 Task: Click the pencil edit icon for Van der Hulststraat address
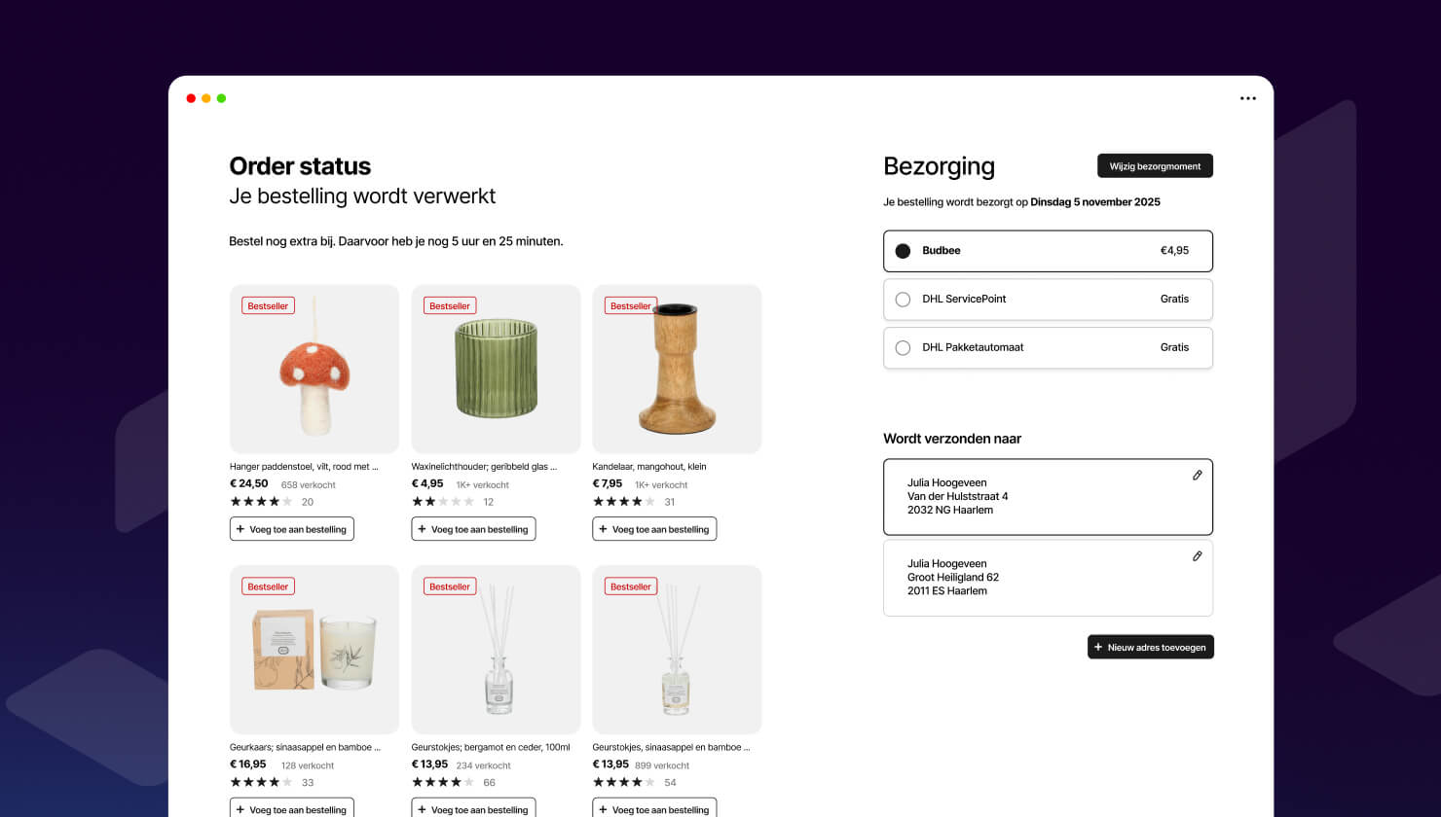tap(1198, 476)
